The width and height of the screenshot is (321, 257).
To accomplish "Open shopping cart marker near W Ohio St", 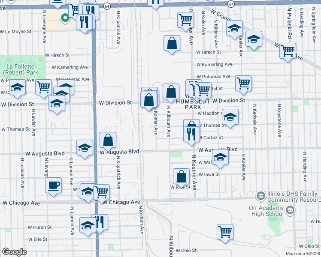I will (x=225, y=233).
